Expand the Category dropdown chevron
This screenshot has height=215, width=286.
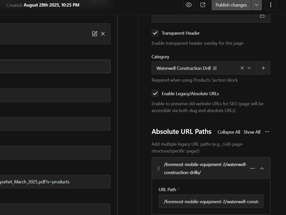tap(249, 68)
